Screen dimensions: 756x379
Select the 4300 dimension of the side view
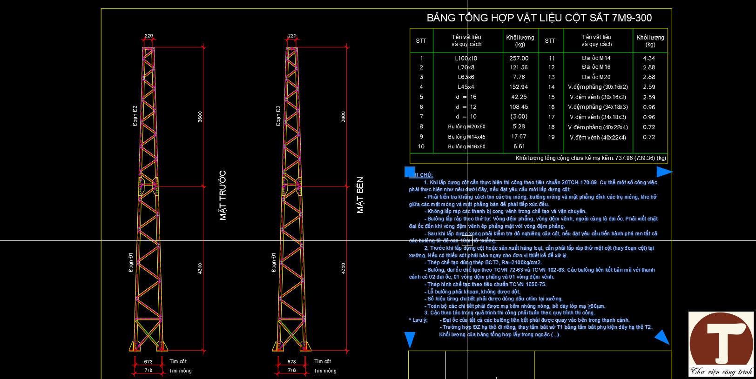[344, 268]
